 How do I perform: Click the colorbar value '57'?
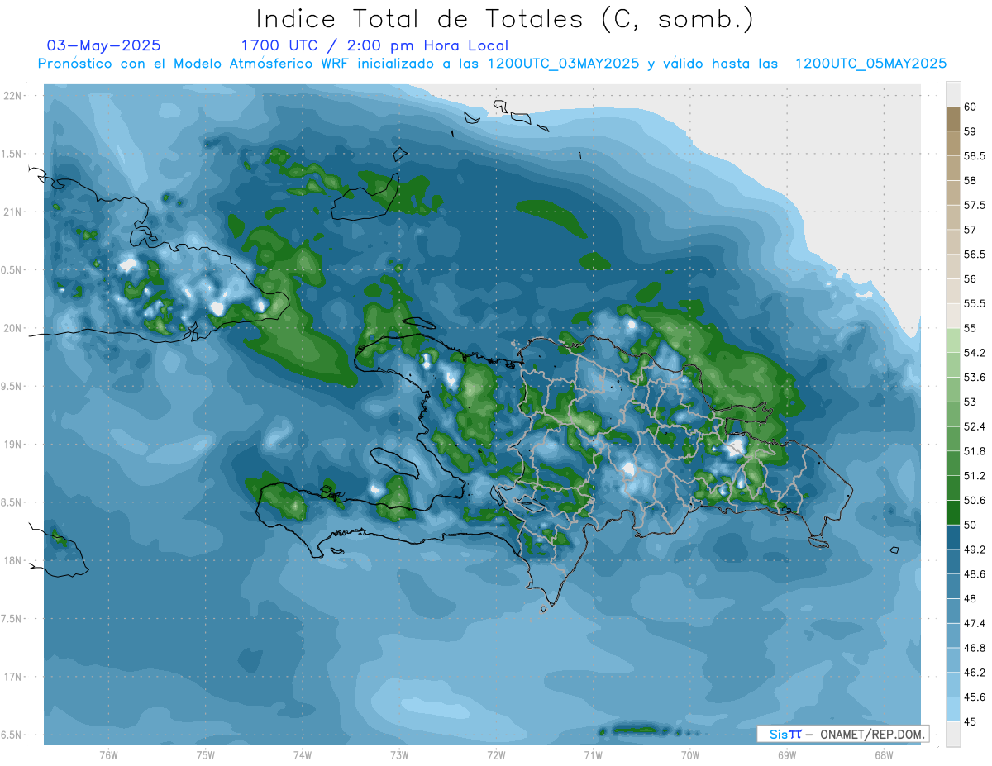coord(971,230)
